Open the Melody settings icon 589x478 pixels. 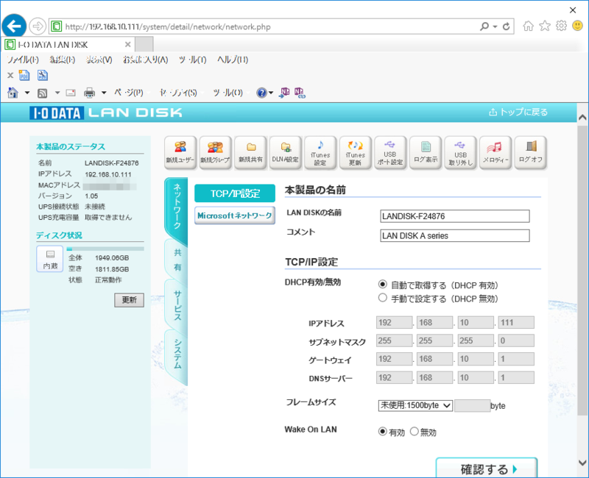[x=495, y=152]
